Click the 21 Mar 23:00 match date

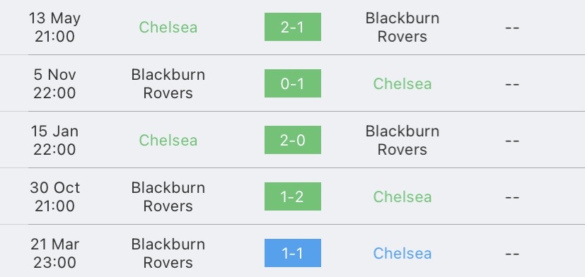click(x=54, y=254)
